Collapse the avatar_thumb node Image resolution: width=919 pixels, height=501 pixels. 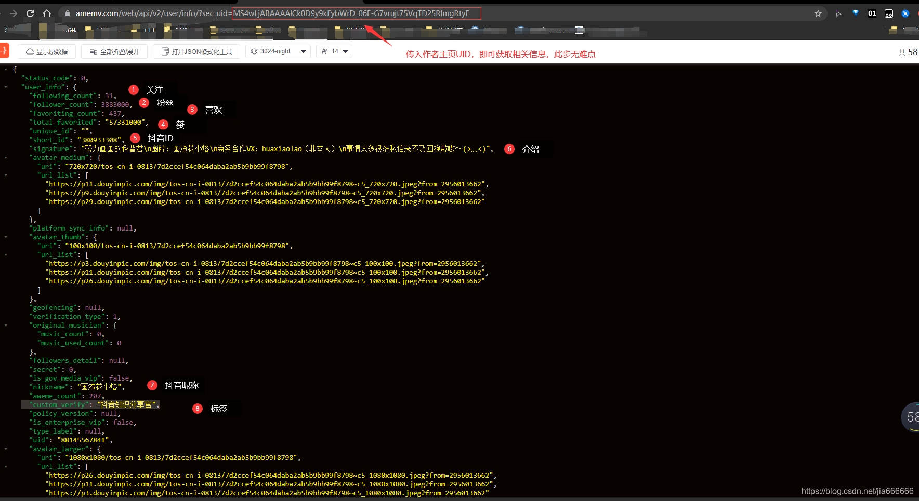click(x=6, y=237)
